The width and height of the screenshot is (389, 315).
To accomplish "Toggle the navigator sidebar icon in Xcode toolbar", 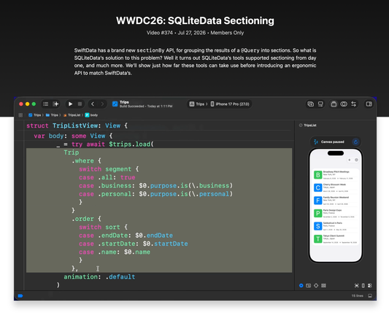I will pyautogui.click(x=46, y=104).
